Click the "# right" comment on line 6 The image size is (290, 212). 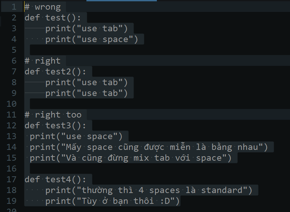pyautogui.click(x=43, y=61)
